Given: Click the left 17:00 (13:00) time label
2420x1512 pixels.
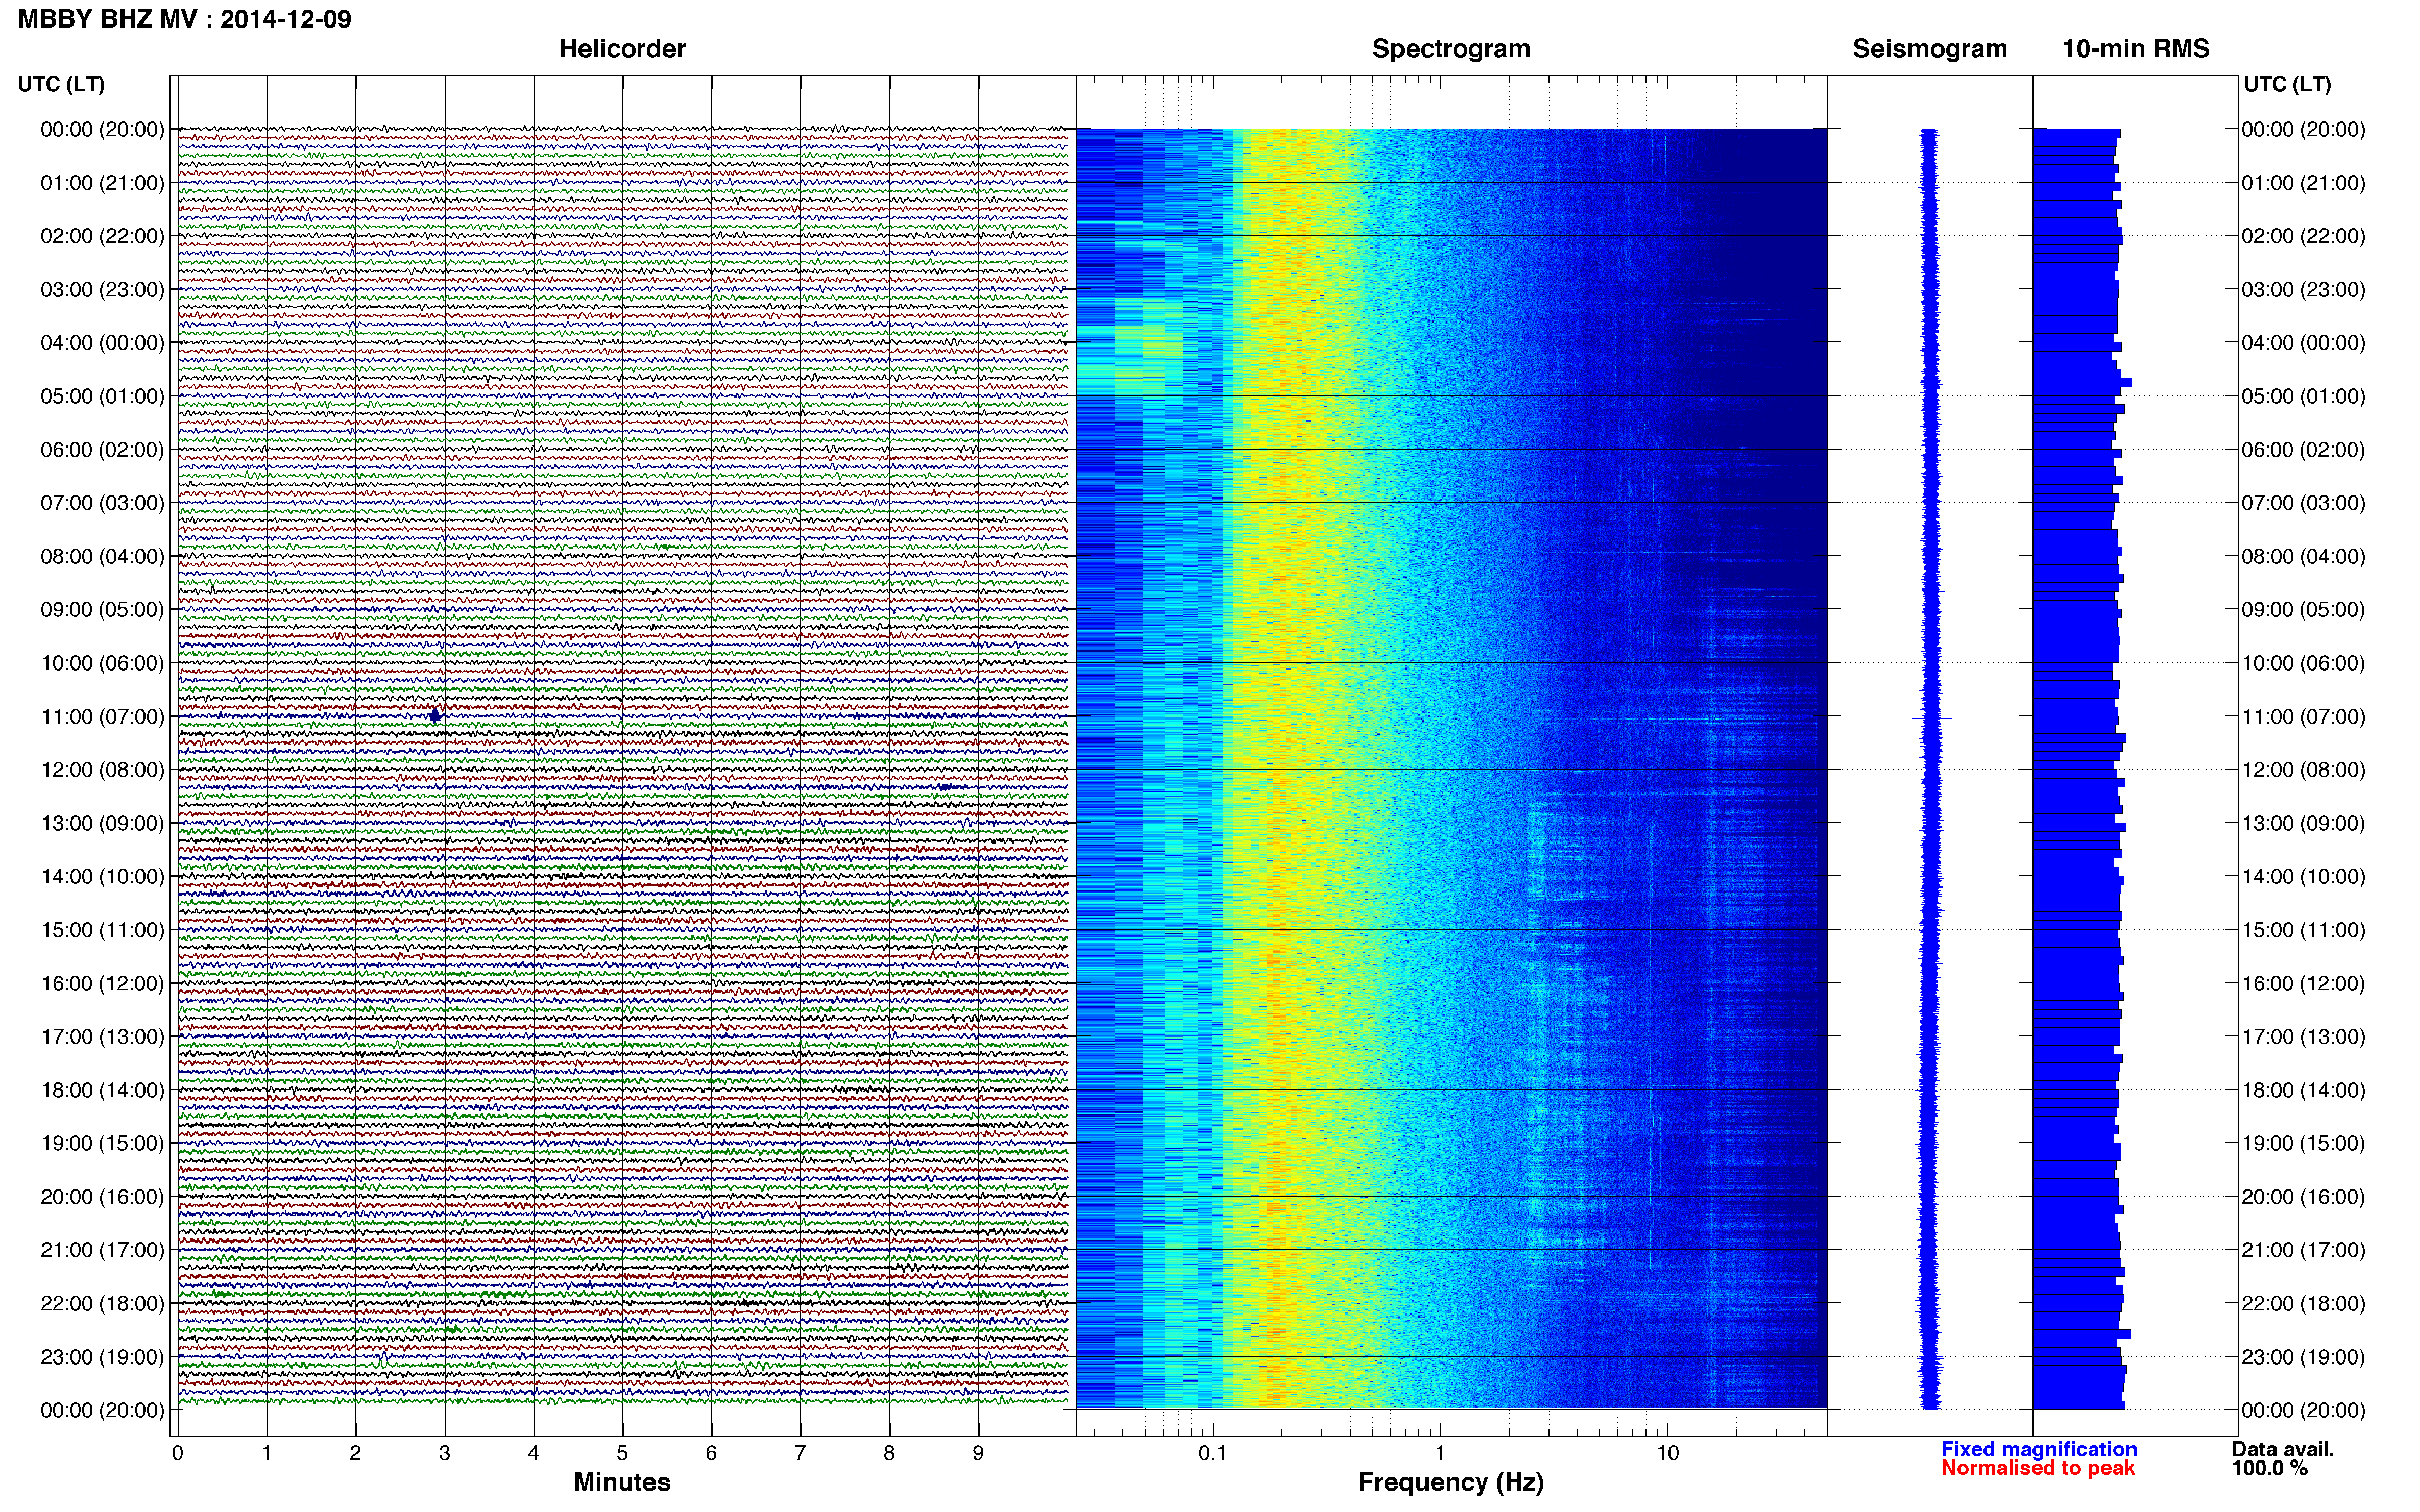Looking at the screenshot, I should click(102, 1037).
